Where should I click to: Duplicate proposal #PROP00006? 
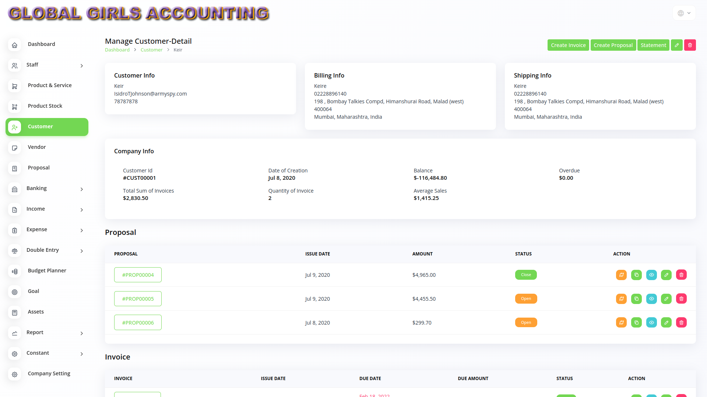click(x=636, y=323)
